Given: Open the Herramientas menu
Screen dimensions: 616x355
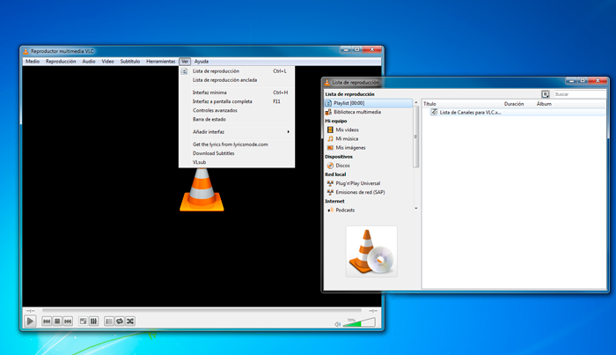Looking at the screenshot, I should pos(161,62).
